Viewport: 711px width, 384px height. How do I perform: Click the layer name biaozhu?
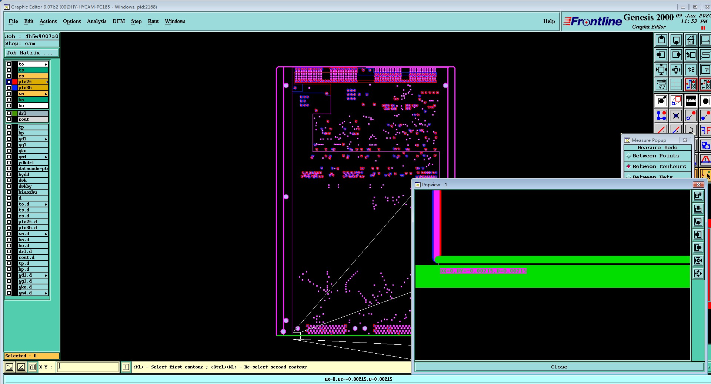pos(33,192)
